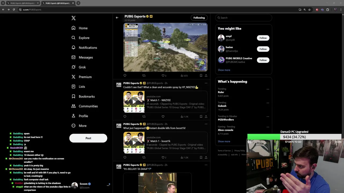Viewport: 344px width, 193px height.
Task: Reload the page in Chrome
Action: (x=14, y=10)
